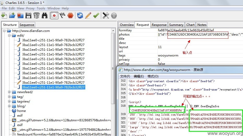Click the privacy parameter row
Screen dimensions: 243x136
coord(180,60)
